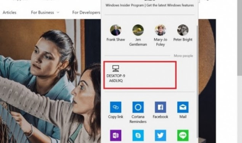Share via the Twitter icon
Image resolution: width=242 pixels, height=143 pixels.
(160, 135)
